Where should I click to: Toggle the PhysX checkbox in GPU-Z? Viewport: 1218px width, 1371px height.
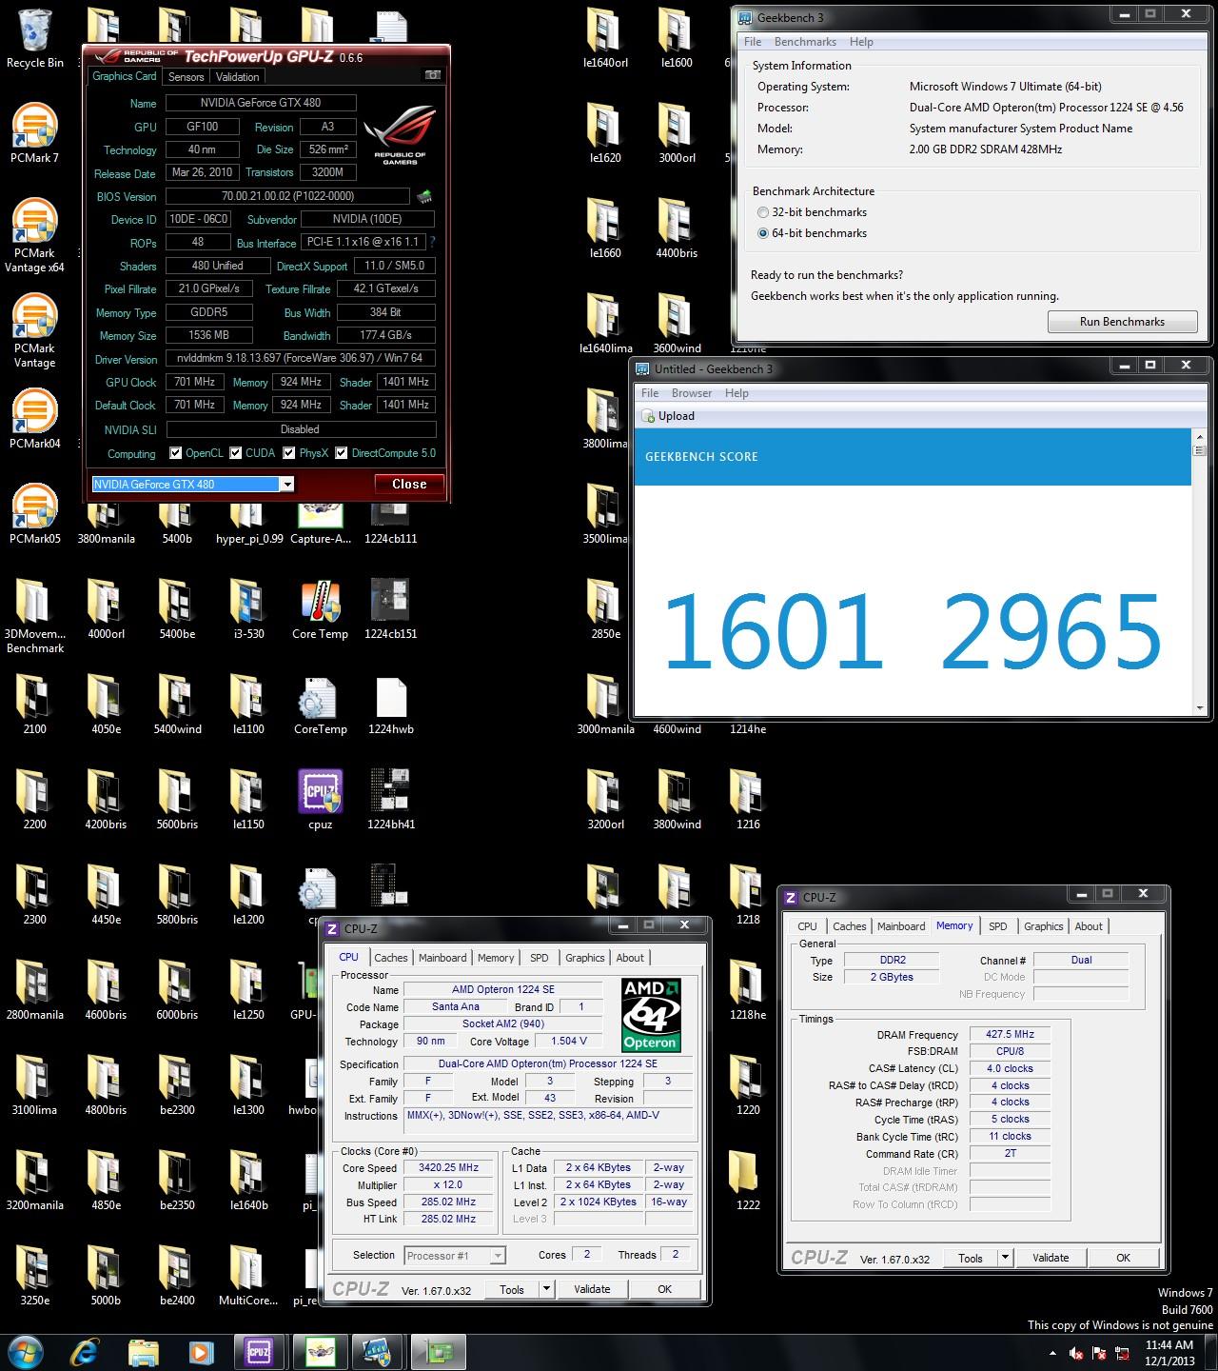click(x=288, y=453)
